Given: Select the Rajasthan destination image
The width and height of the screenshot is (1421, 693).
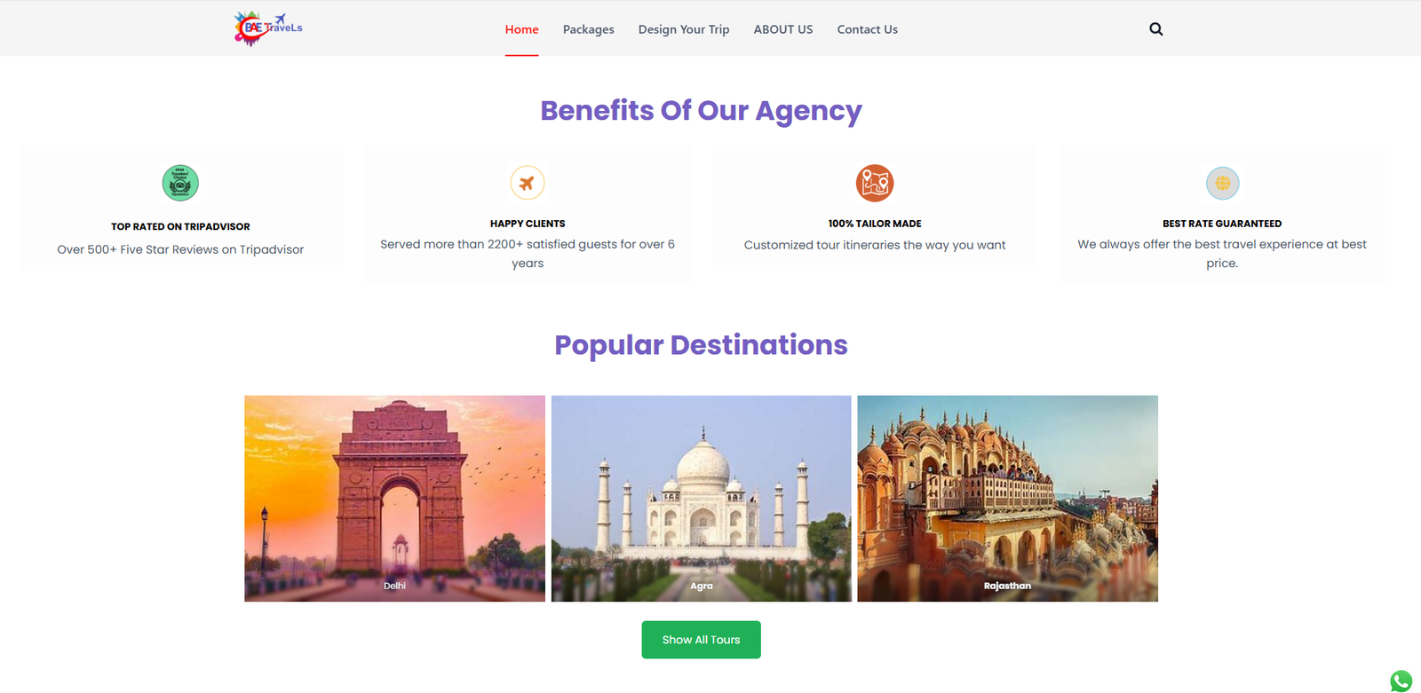Looking at the screenshot, I should (1008, 499).
